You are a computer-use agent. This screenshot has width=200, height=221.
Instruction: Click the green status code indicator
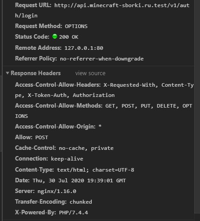pyautogui.click(x=55, y=36)
